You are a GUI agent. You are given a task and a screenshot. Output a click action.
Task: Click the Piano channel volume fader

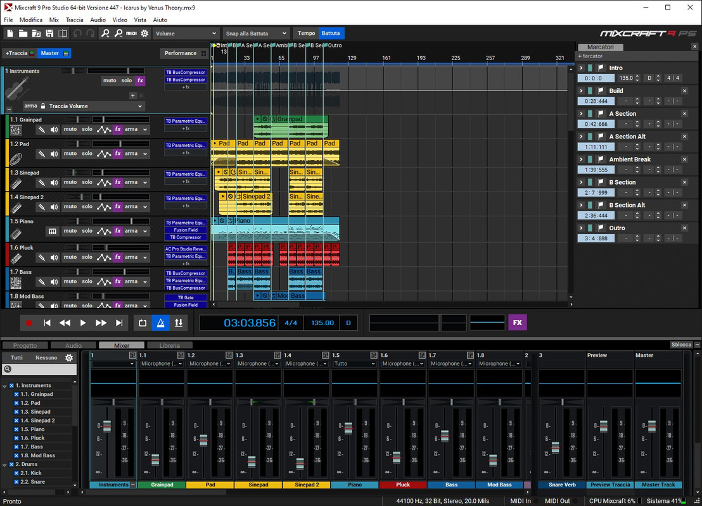pyautogui.click(x=348, y=428)
